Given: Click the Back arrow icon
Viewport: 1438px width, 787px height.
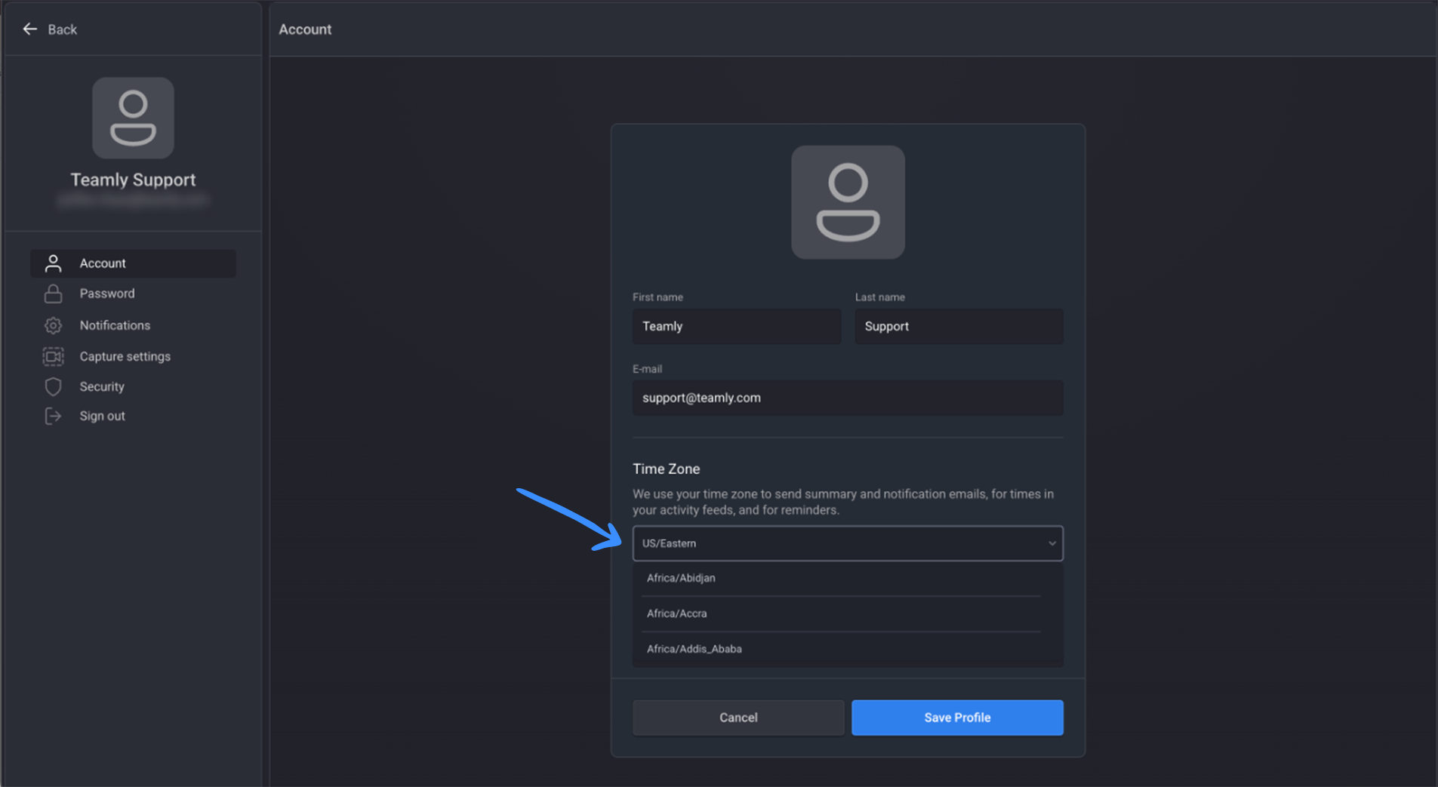Looking at the screenshot, I should [x=29, y=29].
